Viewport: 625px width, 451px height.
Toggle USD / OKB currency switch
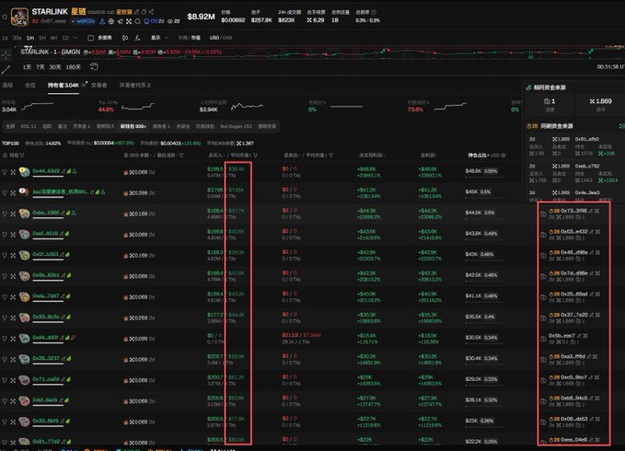click(220, 38)
